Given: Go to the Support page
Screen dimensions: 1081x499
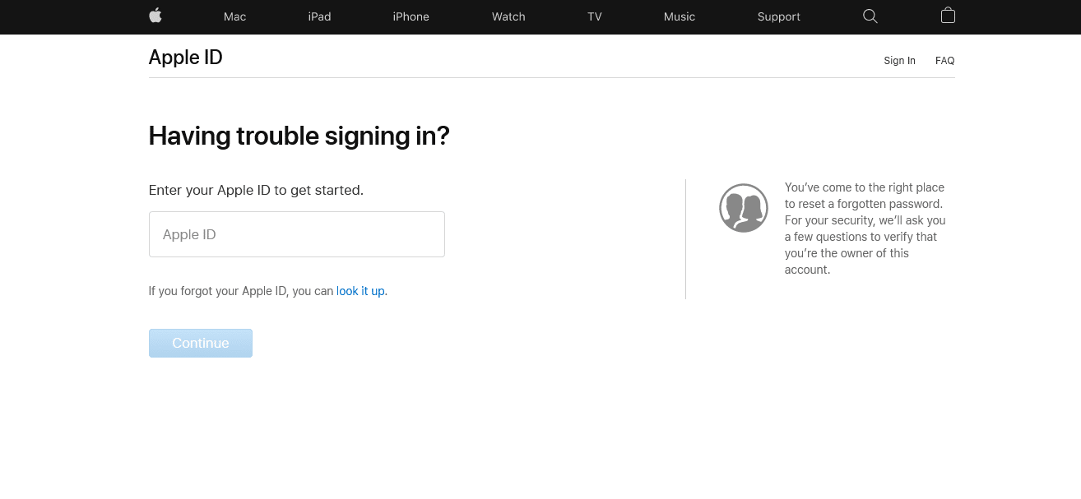Looking at the screenshot, I should click(778, 16).
